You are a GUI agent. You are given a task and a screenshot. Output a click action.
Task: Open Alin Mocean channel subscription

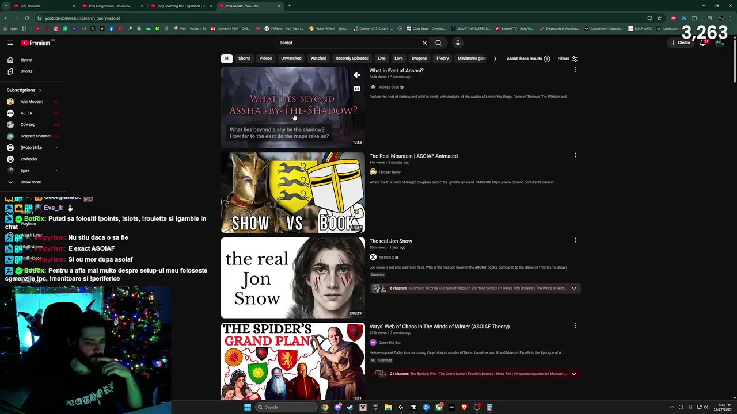point(32,102)
